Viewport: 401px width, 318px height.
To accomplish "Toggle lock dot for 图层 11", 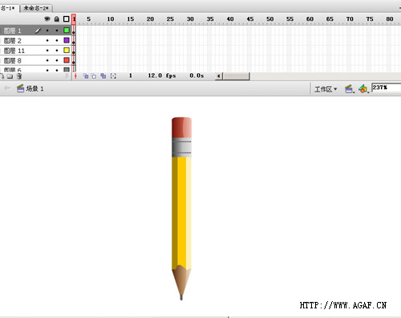I will click(57, 51).
